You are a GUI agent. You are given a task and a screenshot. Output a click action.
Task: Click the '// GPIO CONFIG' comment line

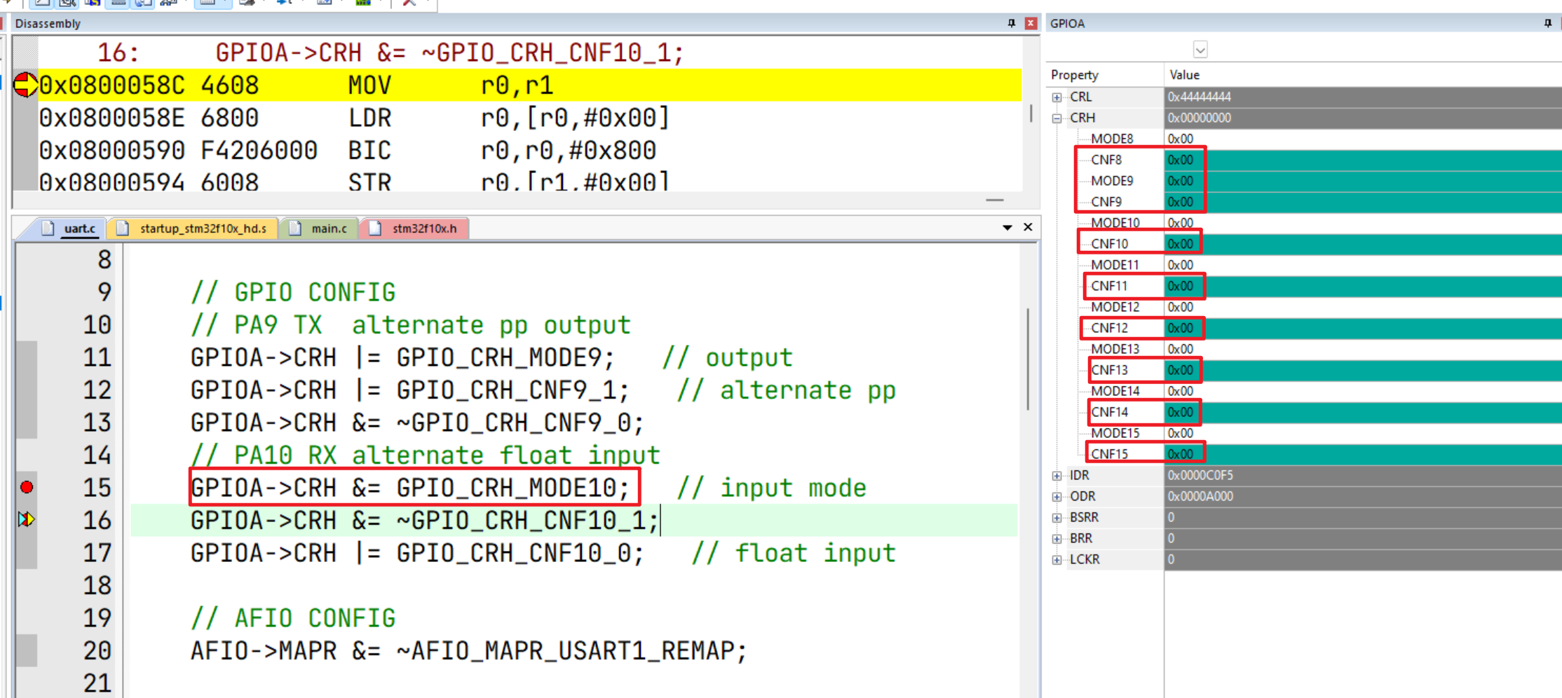[293, 292]
